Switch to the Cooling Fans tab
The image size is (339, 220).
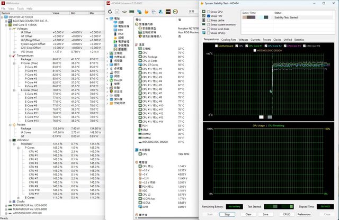point(229,40)
